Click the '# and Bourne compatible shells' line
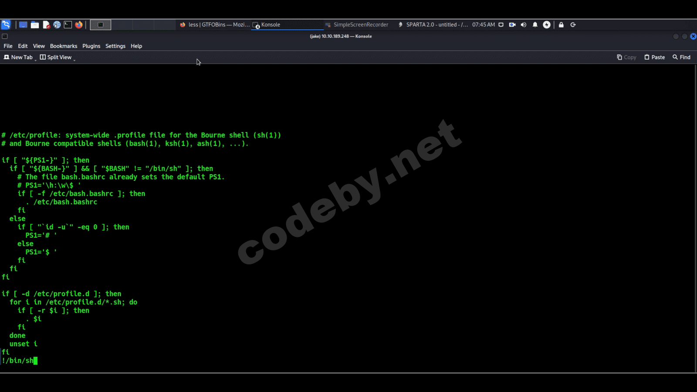The image size is (697, 392). click(x=125, y=144)
